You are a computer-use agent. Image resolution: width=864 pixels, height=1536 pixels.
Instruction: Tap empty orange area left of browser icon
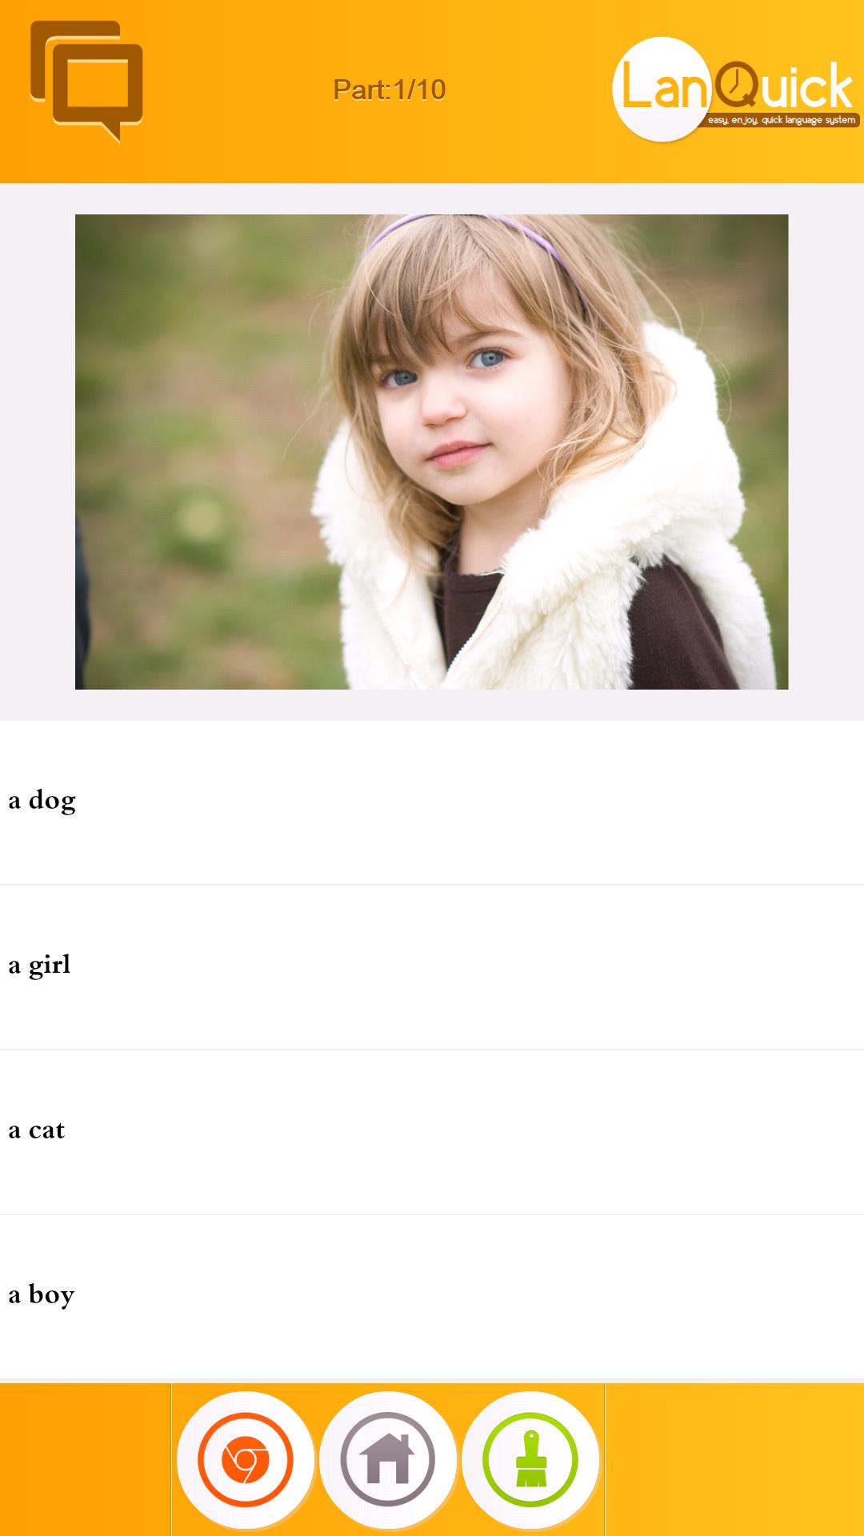click(86, 1459)
